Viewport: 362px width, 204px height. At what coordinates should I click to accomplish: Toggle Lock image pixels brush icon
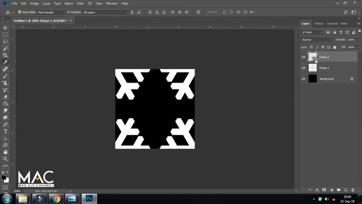(317, 47)
